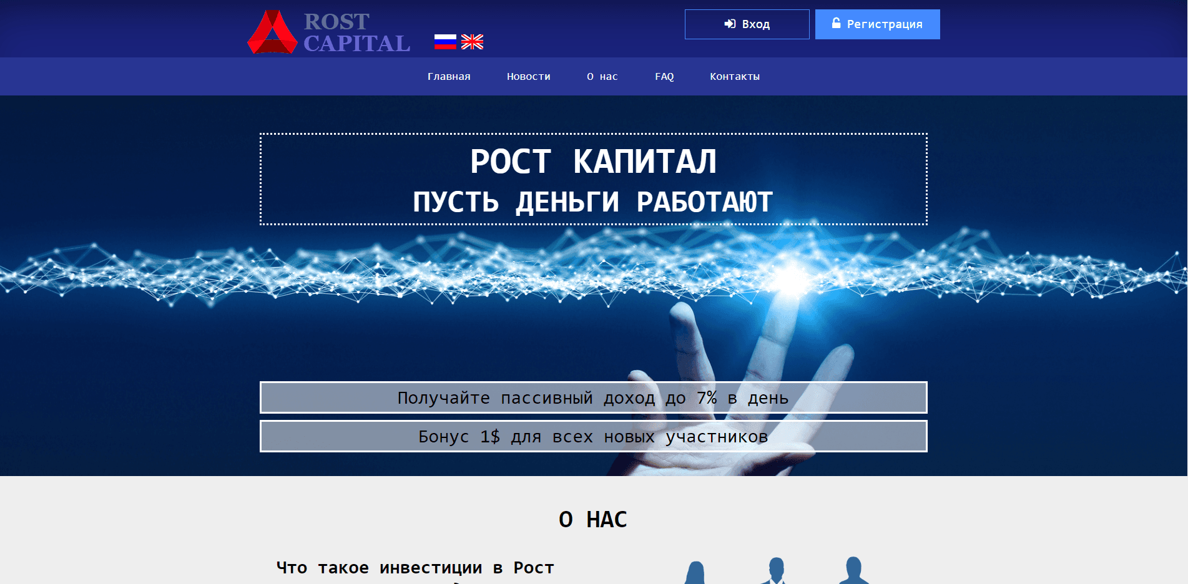Click the text Что такое инвестиции в Рост

(x=414, y=568)
